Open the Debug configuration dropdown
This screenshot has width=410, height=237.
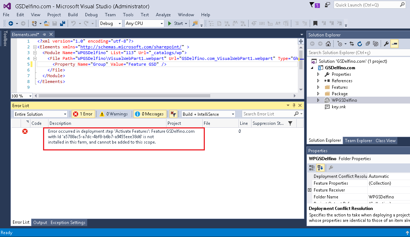(111, 23)
